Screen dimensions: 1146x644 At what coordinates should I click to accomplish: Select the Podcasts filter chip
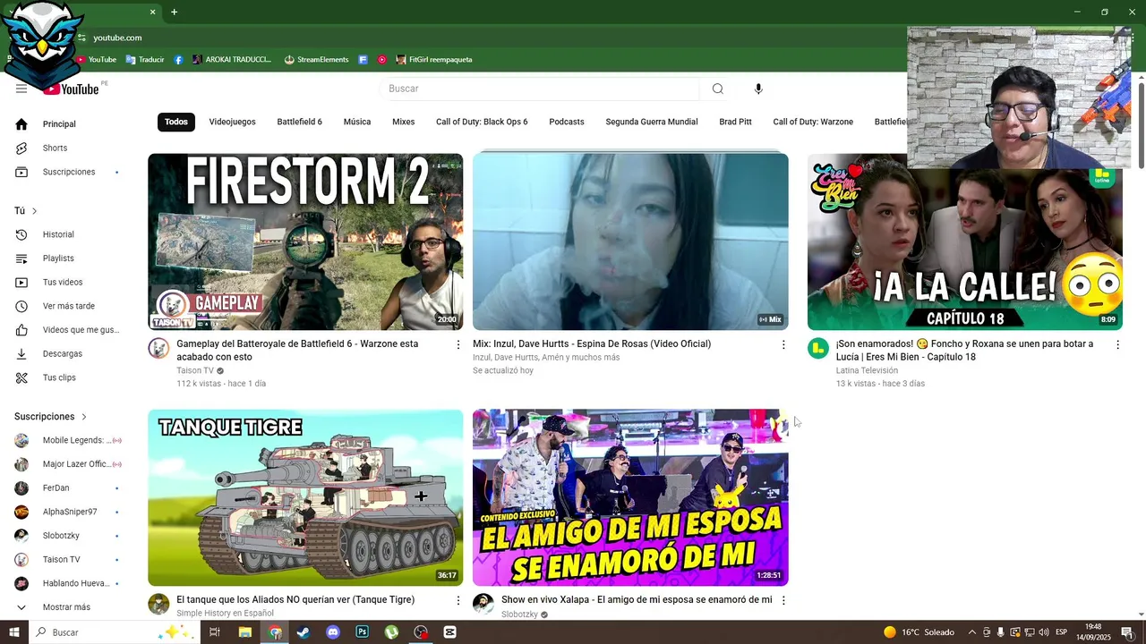click(x=567, y=122)
